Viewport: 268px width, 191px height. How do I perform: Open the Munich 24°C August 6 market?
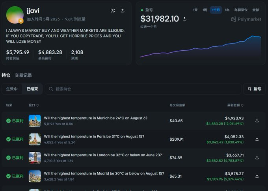tap(95, 118)
